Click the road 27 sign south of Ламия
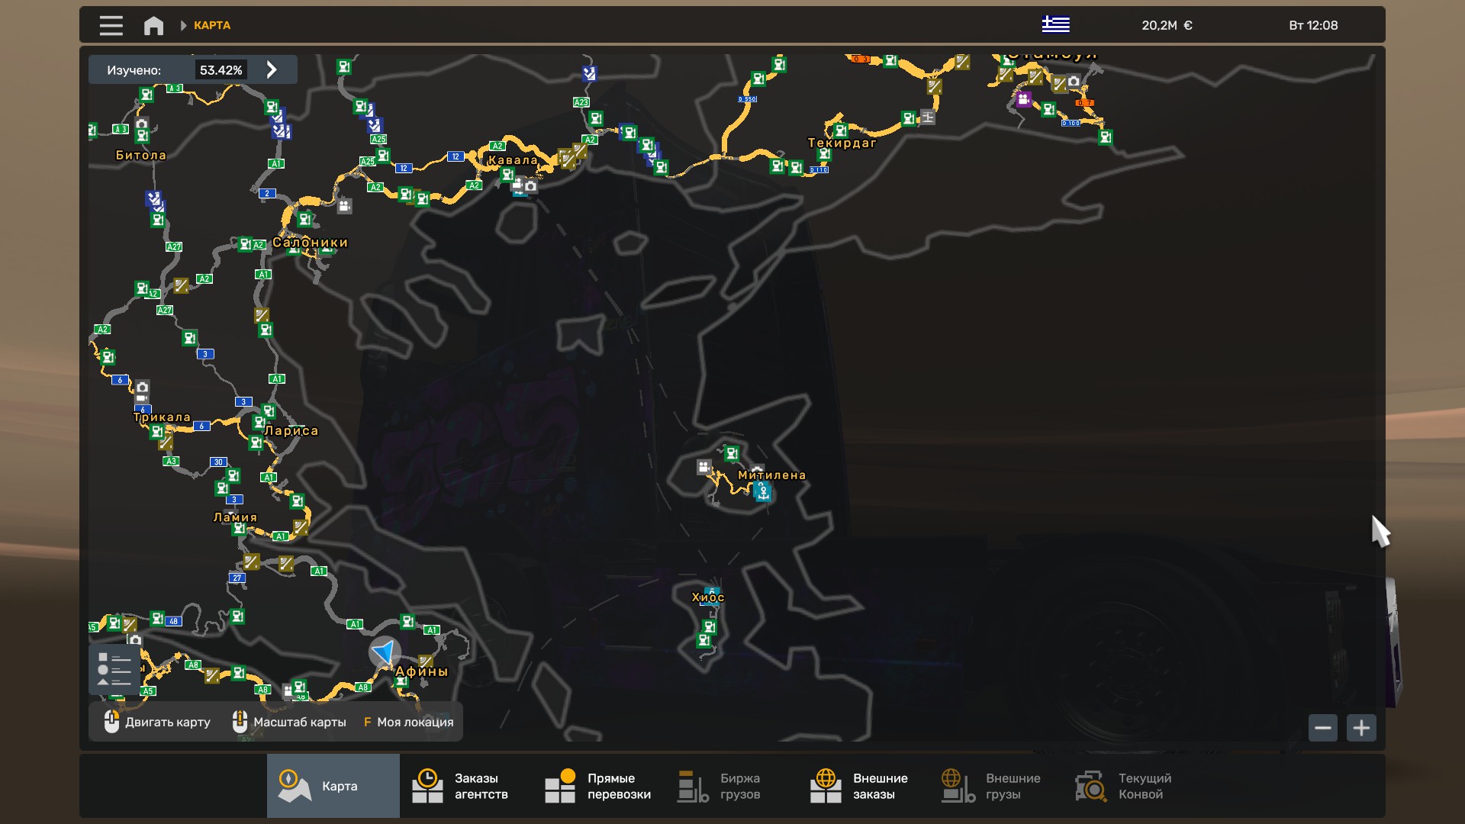The height and width of the screenshot is (824, 1465). click(237, 578)
